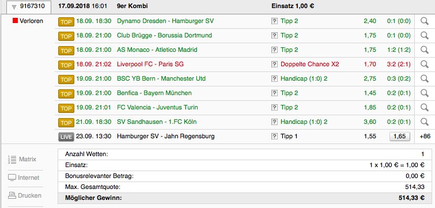The width and height of the screenshot is (435, 208).
Task: Click TOP badge for AS Monaco match
Action: click(66, 51)
